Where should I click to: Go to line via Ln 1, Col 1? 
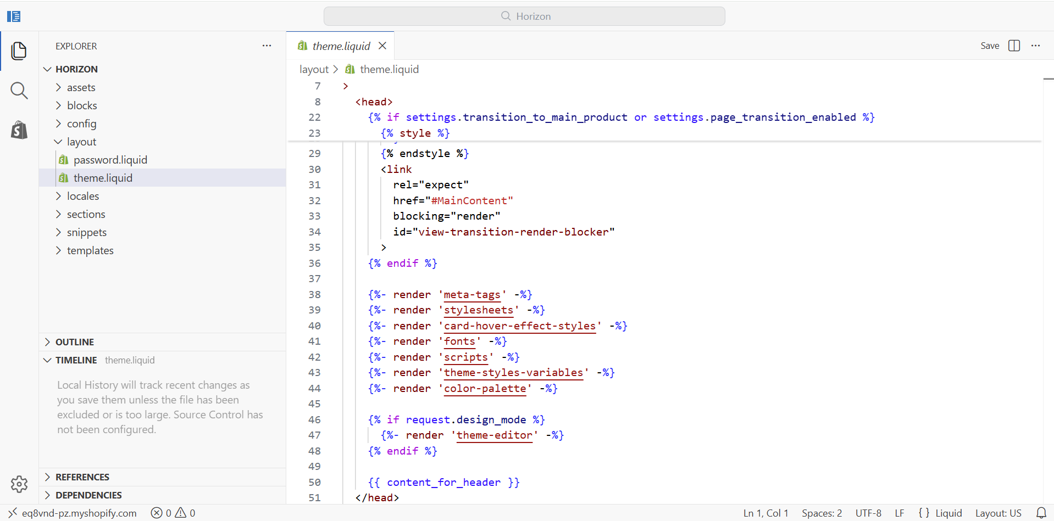tap(765, 513)
